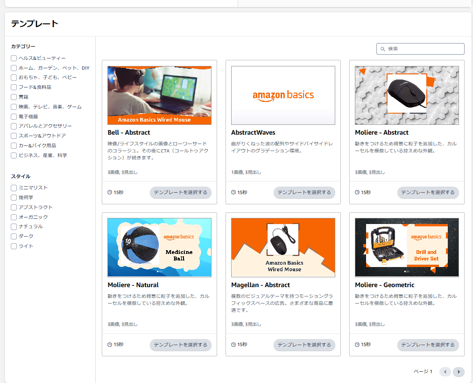Select the AbstractWaves template button
Viewport: 473px width, 383px height.
[x=304, y=192]
